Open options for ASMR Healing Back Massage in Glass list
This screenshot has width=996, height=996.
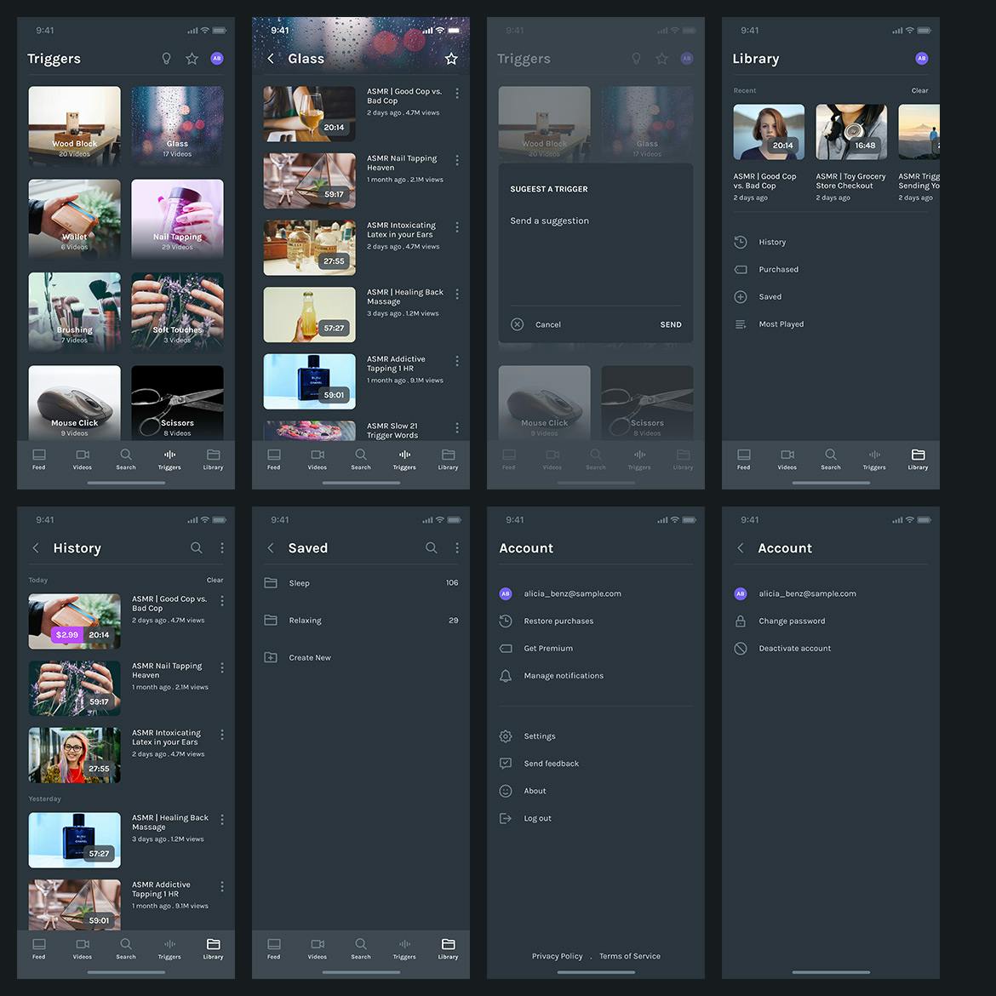456,294
